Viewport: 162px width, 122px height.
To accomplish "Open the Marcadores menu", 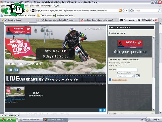I will tap(34, 6).
